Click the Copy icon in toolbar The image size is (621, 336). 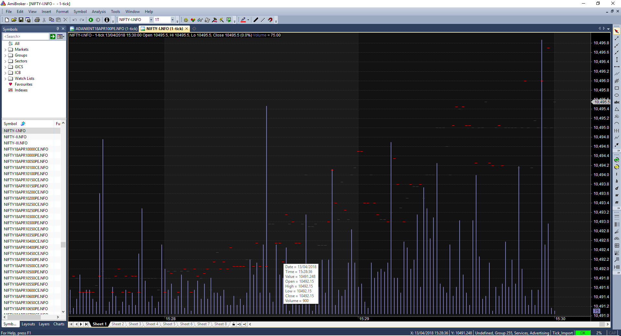tap(51, 20)
